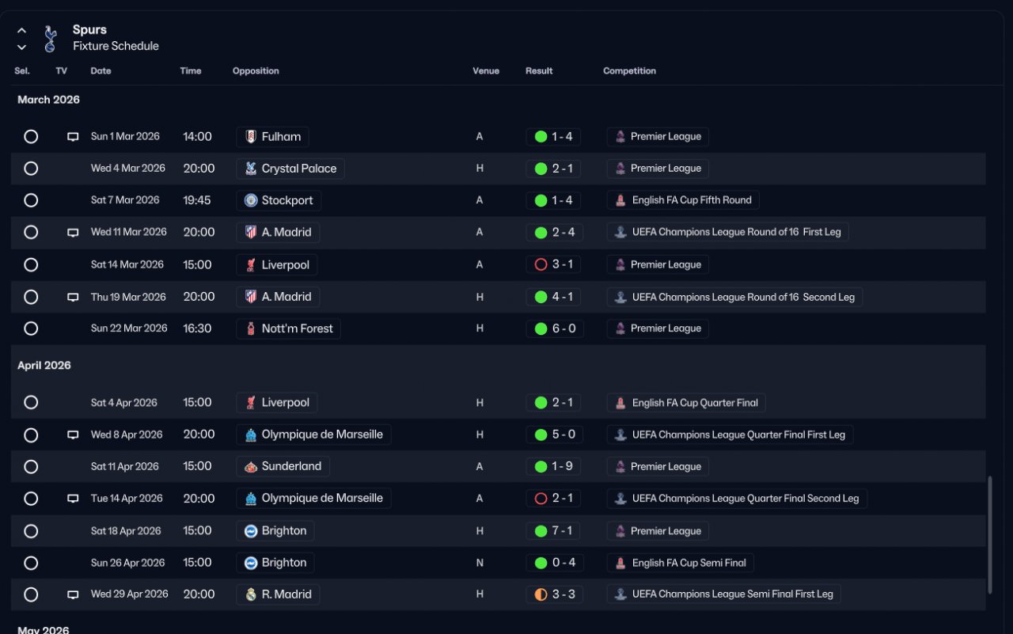Click the Stockport club badge icon

[x=251, y=200]
